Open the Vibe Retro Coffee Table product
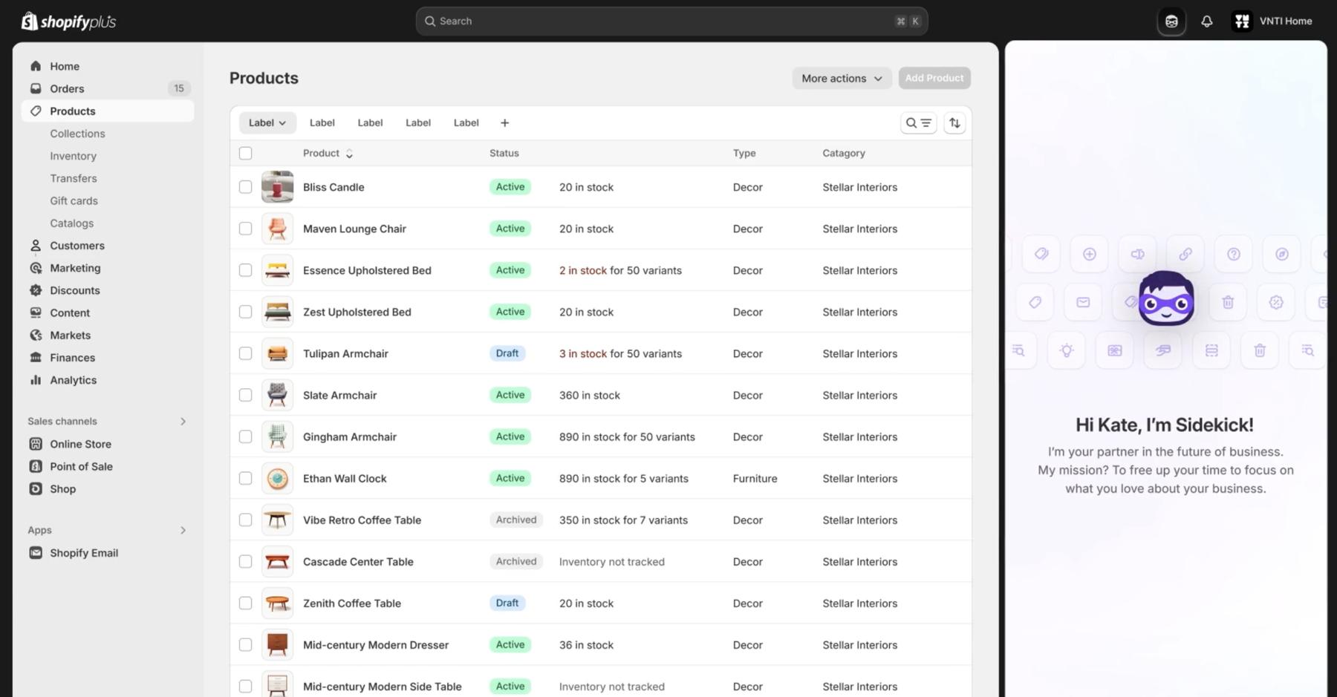Viewport: 1337px width, 697px height. point(362,520)
